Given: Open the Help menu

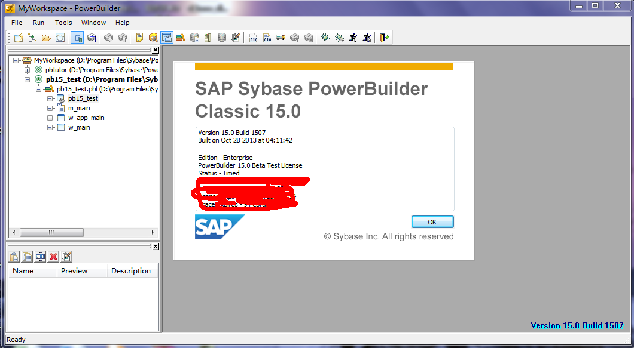Looking at the screenshot, I should [x=122, y=23].
